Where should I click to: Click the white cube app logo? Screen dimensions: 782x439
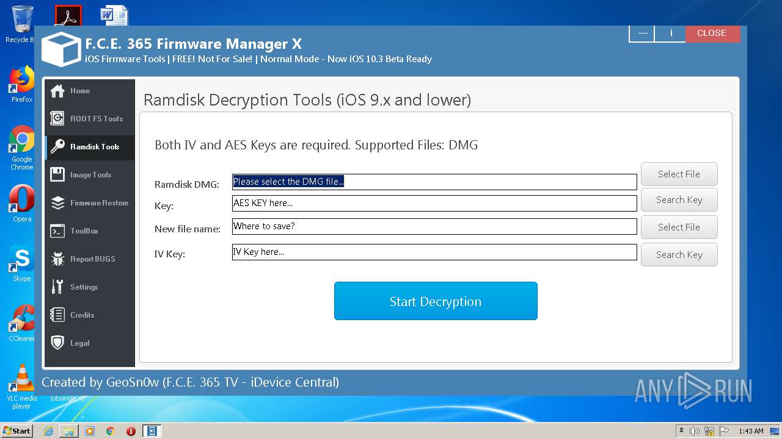61,49
